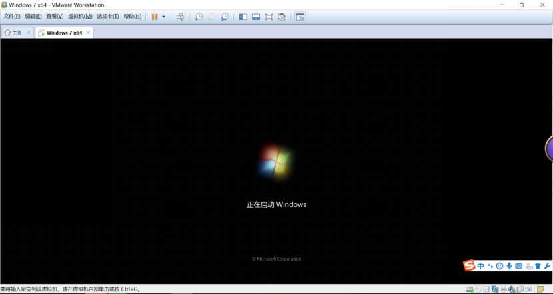
Task: Toggle Chinese/English mode with 中 button
Action: 480,266
